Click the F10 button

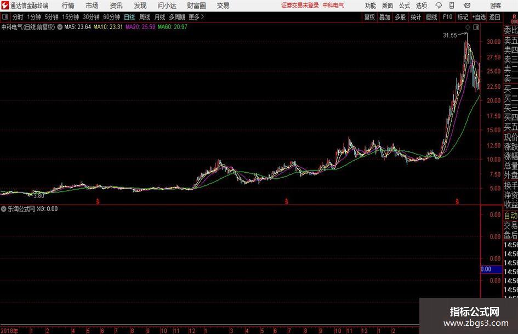pyautogui.click(x=448, y=17)
